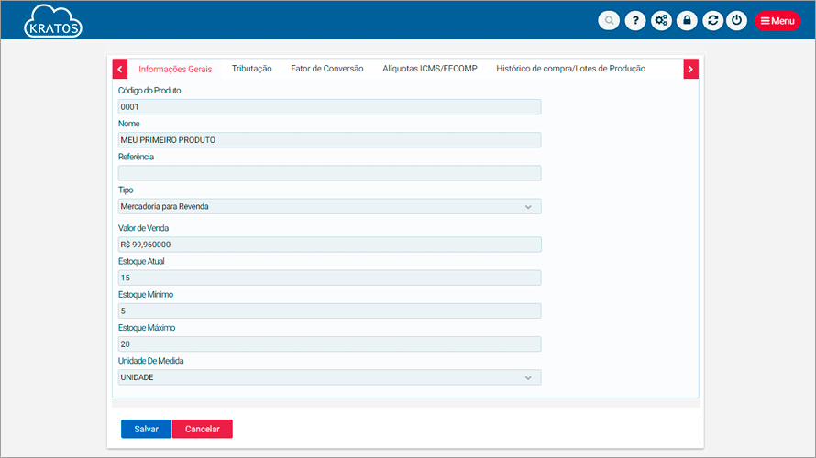Click the power logout icon
The height and width of the screenshot is (458, 816).
(736, 21)
